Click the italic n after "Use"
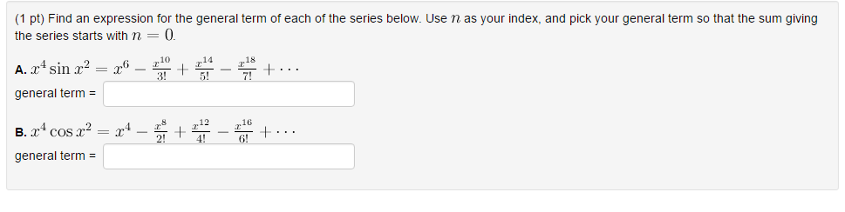Image resolution: width=845 pixels, height=212 pixels. click(x=455, y=19)
